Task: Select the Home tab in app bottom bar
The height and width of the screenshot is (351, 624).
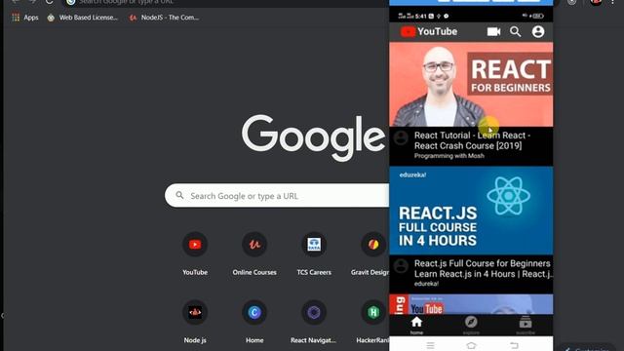Action: tap(416, 325)
